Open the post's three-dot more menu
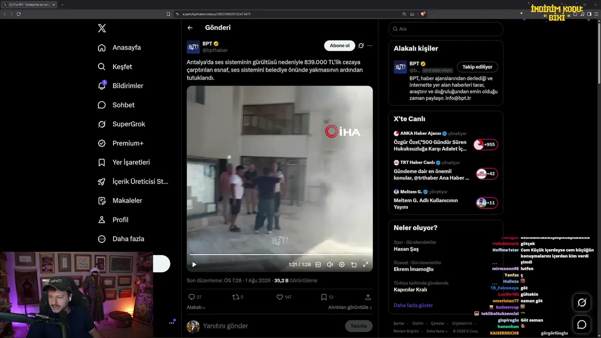601x338 pixels. [370, 46]
